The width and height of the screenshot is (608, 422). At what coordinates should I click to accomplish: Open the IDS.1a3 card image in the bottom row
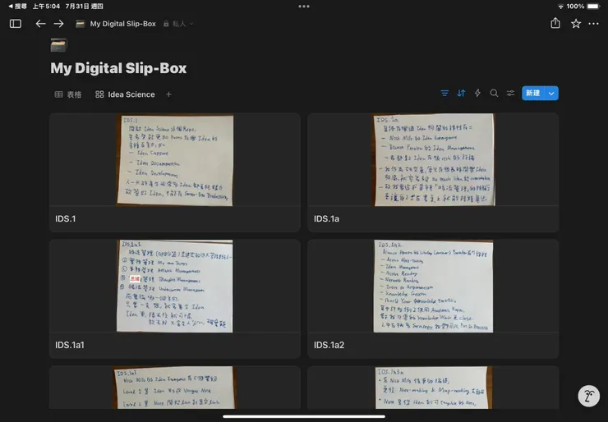[174, 388]
